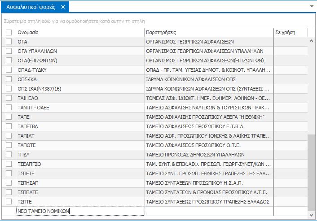This screenshot has height=221, width=317.
Task: Select the ΤΣΠΕΤΕ name cell
Action: 80,173
